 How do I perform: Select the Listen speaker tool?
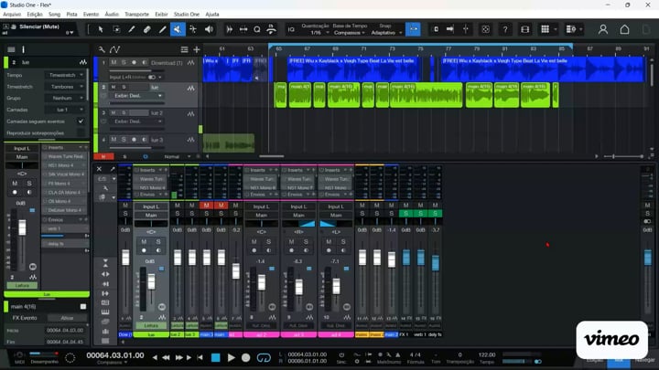coord(209,29)
